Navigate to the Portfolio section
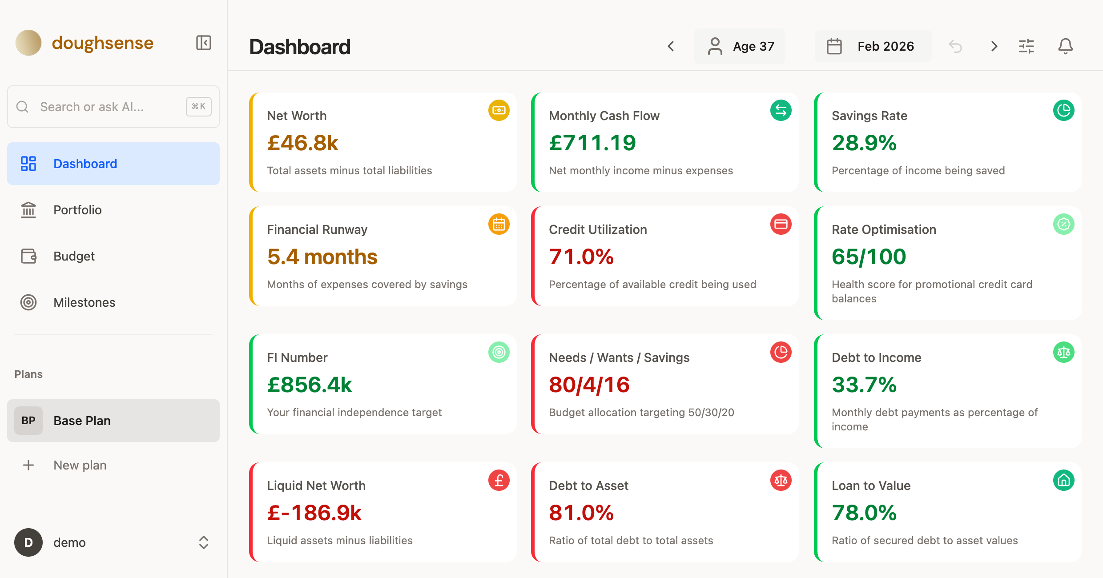The height and width of the screenshot is (578, 1103). pyautogui.click(x=77, y=210)
